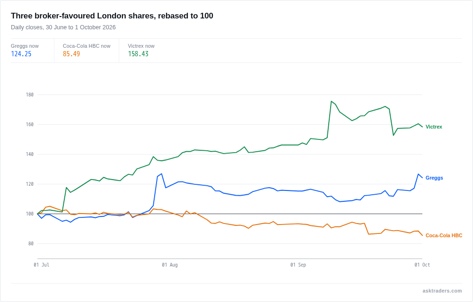473x302 pixels.
Task: Click the 'Coca-Cola HBC now' label
Action: (x=87, y=46)
